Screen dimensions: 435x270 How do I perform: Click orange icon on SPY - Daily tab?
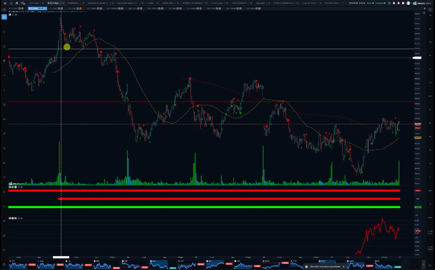tap(80, 8)
